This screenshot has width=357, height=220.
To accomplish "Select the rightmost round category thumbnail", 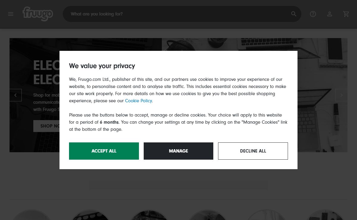I will point(325,215).
